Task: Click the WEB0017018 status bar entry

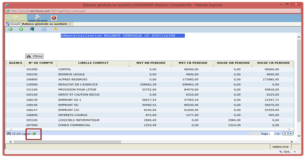Action: coord(280,147)
